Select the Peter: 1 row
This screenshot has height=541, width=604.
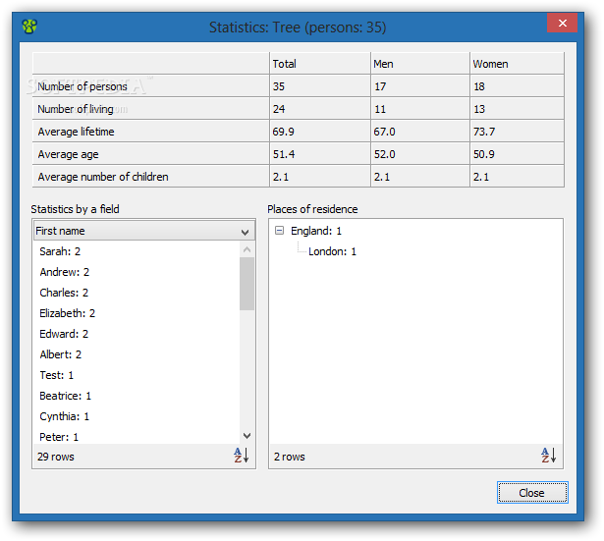[x=137, y=437]
